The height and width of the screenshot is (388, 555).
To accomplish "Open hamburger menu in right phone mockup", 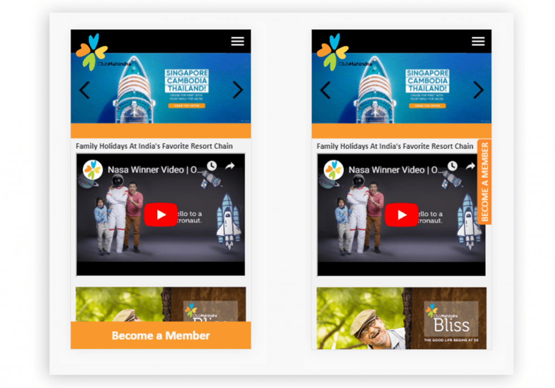I will tap(478, 42).
